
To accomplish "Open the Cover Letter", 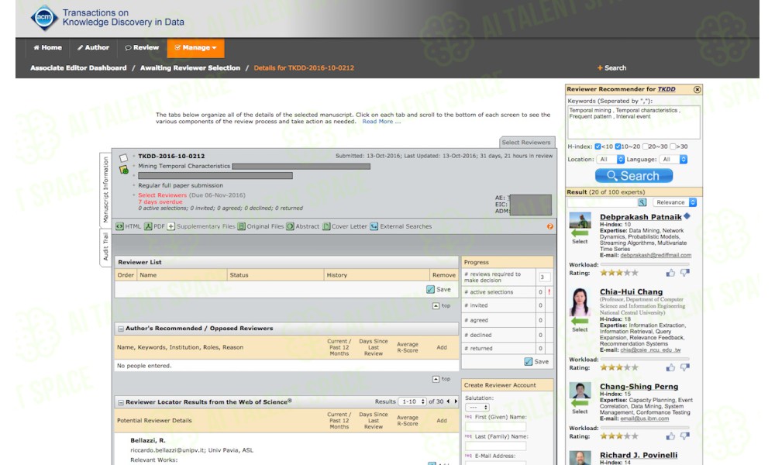I will coord(345,226).
